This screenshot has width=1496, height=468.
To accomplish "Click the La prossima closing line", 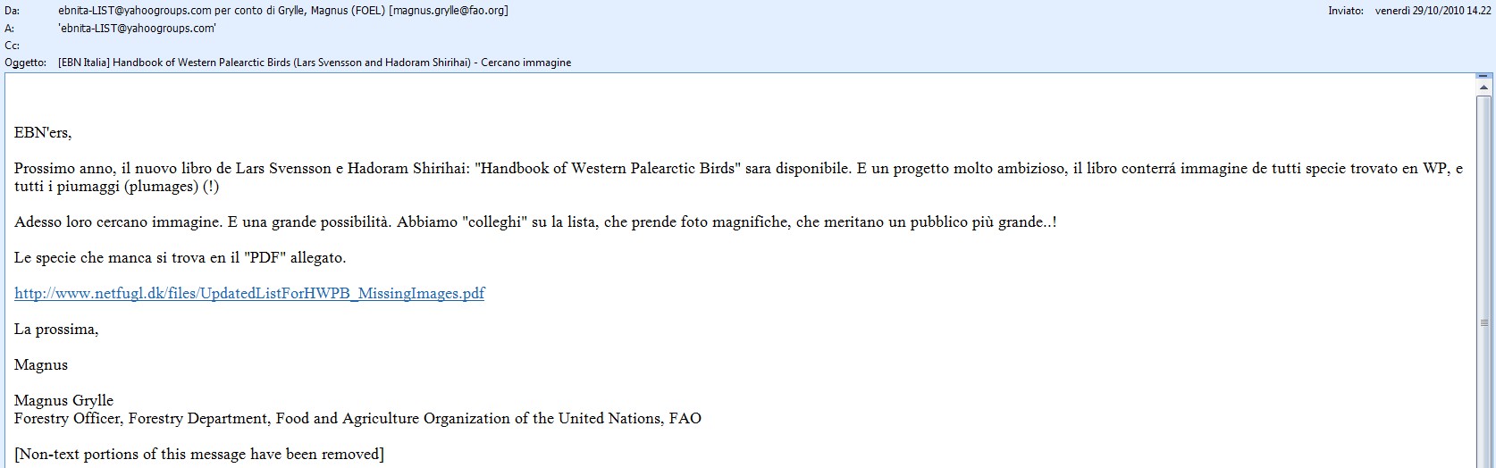I will (56, 330).
